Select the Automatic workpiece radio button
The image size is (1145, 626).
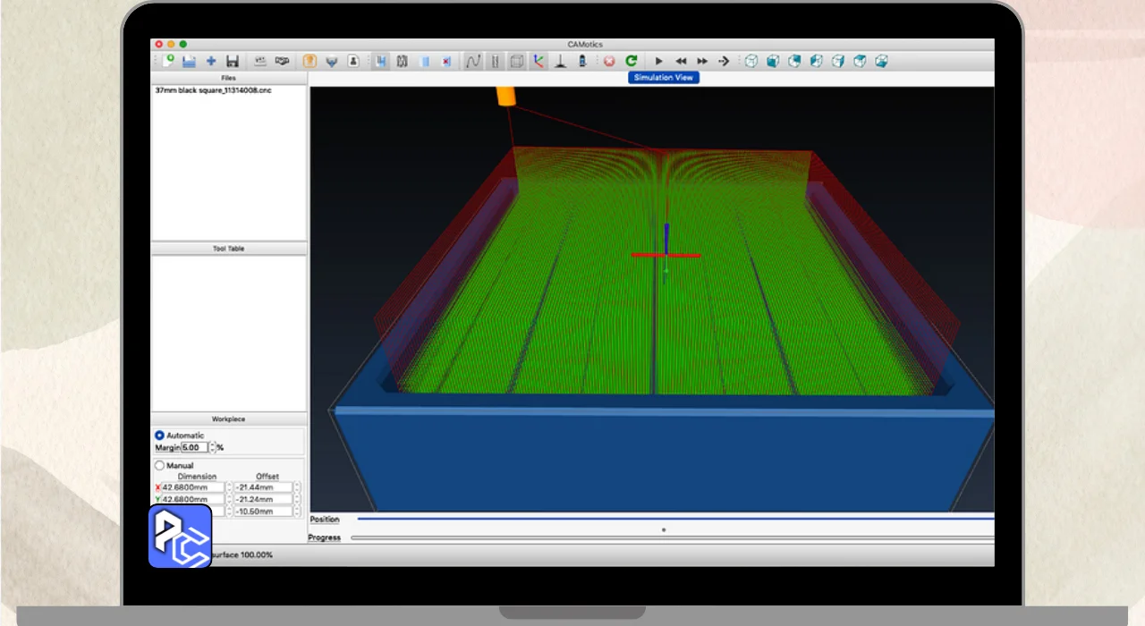pos(160,436)
